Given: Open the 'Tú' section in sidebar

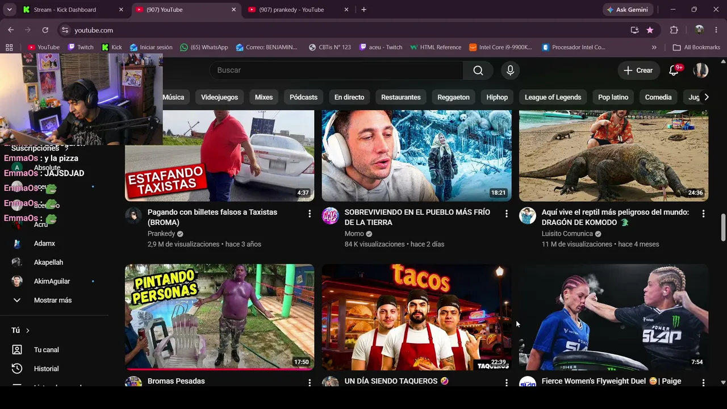Looking at the screenshot, I should (x=20, y=330).
